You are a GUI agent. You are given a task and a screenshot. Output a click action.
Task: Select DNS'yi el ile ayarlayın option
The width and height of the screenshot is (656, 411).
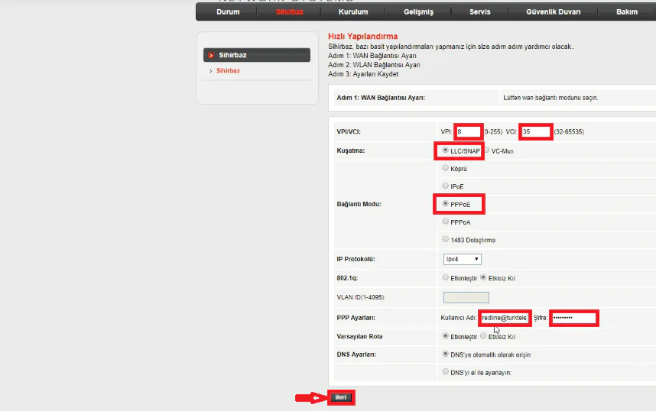(446, 372)
